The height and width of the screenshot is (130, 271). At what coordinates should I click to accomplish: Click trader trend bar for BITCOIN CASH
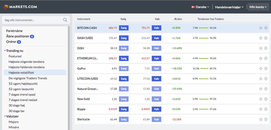pyautogui.click(x=204, y=28)
